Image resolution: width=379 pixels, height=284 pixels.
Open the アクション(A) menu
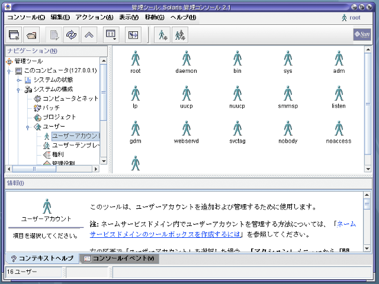94,17
